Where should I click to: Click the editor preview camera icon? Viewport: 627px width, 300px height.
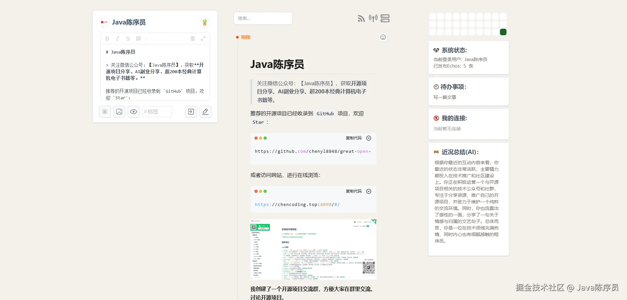[x=193, y=39]
